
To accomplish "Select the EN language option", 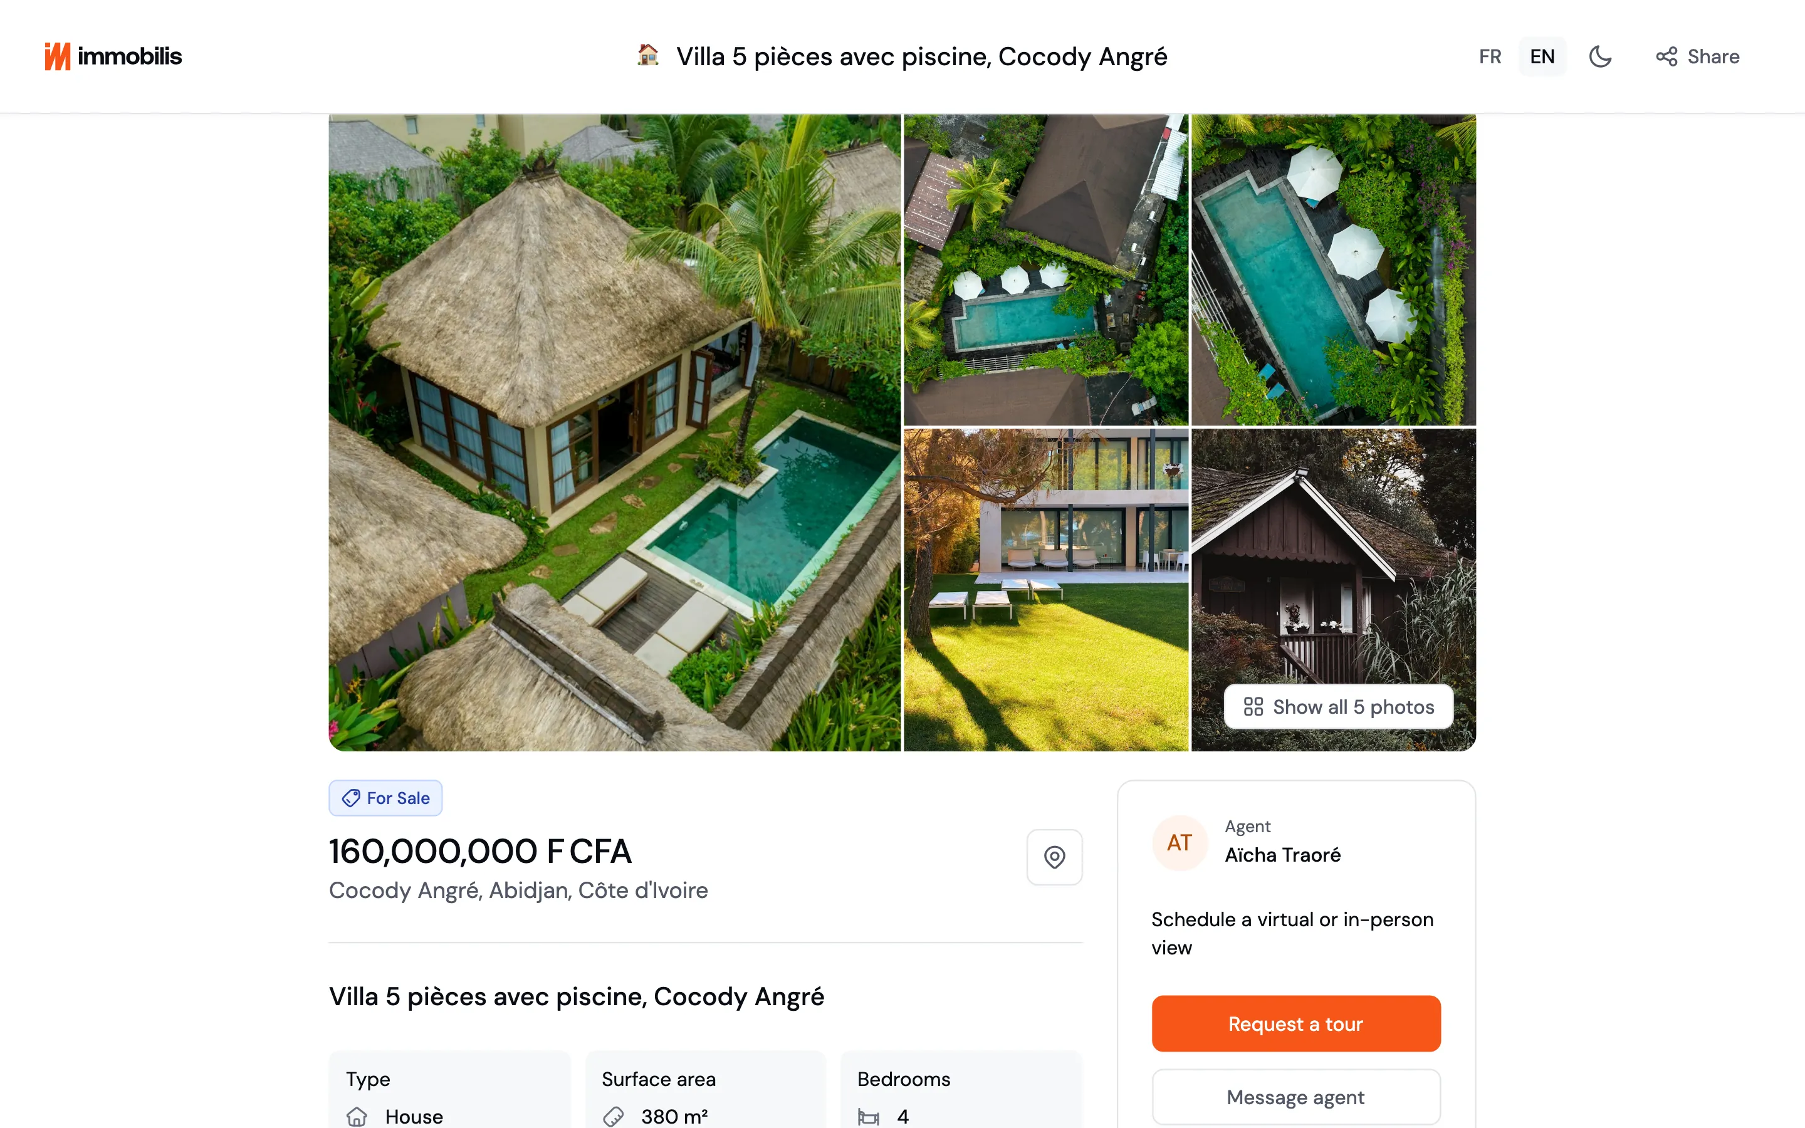I will [x=1542, y=56].
